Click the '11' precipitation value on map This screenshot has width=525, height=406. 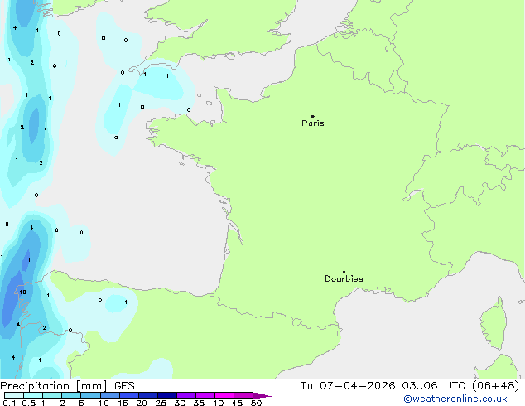[27, 259]
